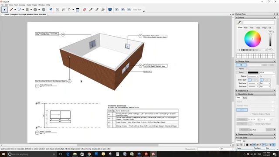Choose the Polygon tool
The width and height of the screenshot is (279, 157).
click(x=44, y=10)
